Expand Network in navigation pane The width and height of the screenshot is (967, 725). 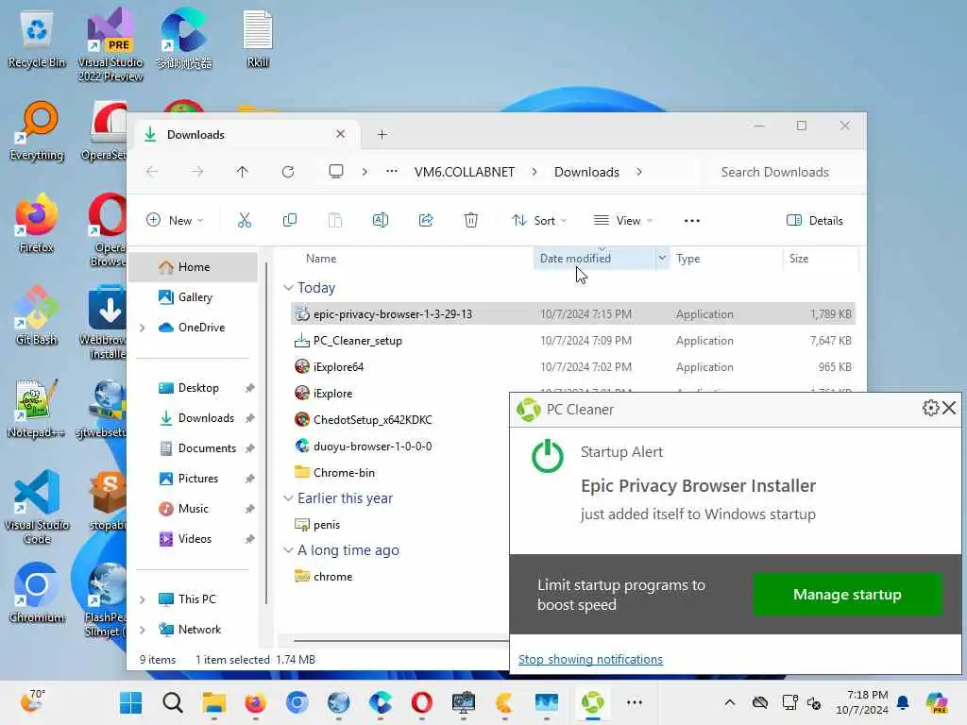pos(143,630)
